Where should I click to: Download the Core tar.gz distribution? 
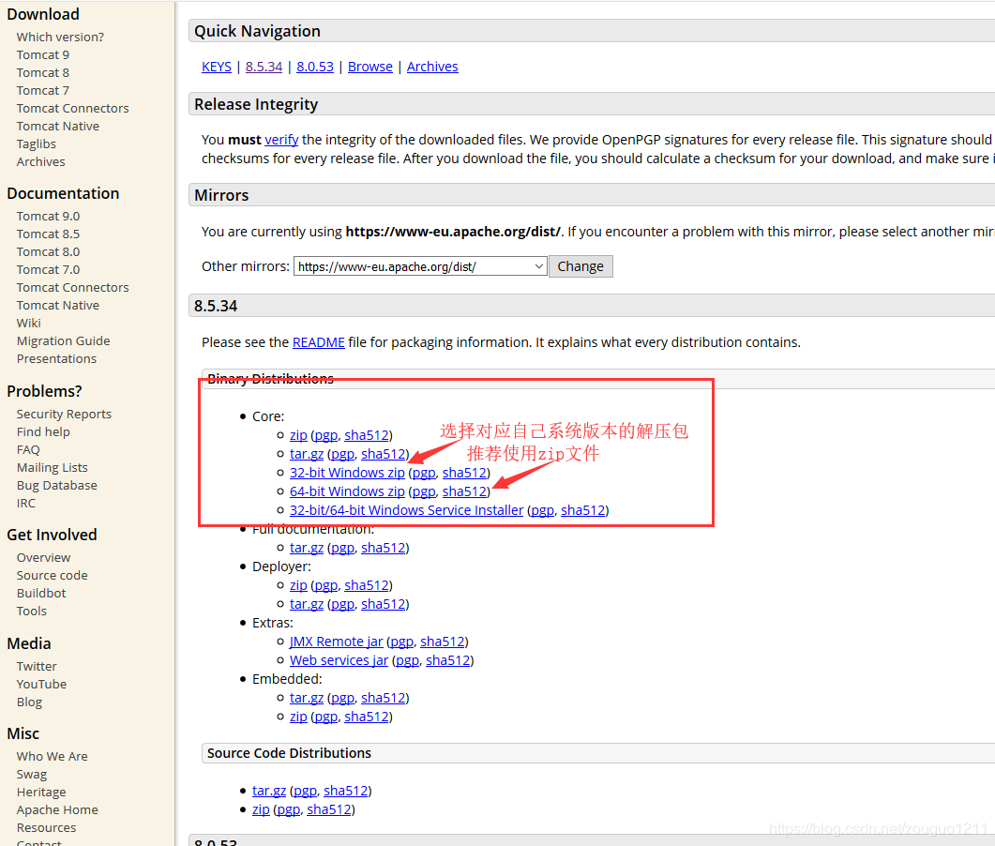coord(307,454)
